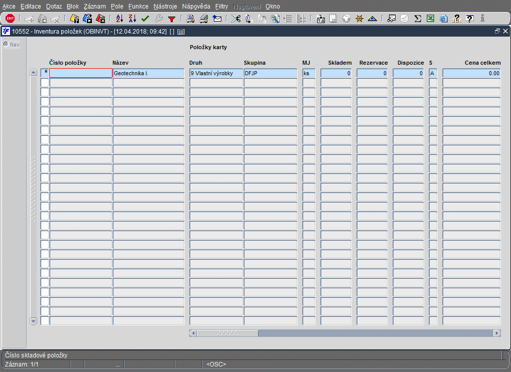
Task: Click the Skladem value 0 cell
Action: (336, 73)
